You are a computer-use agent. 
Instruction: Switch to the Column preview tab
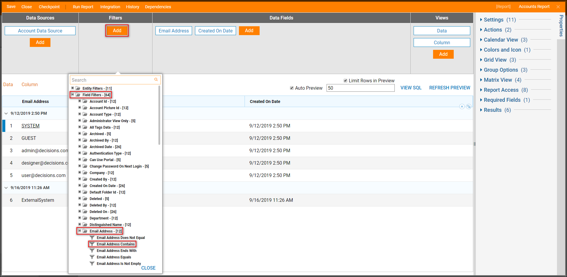pos(30,84)
